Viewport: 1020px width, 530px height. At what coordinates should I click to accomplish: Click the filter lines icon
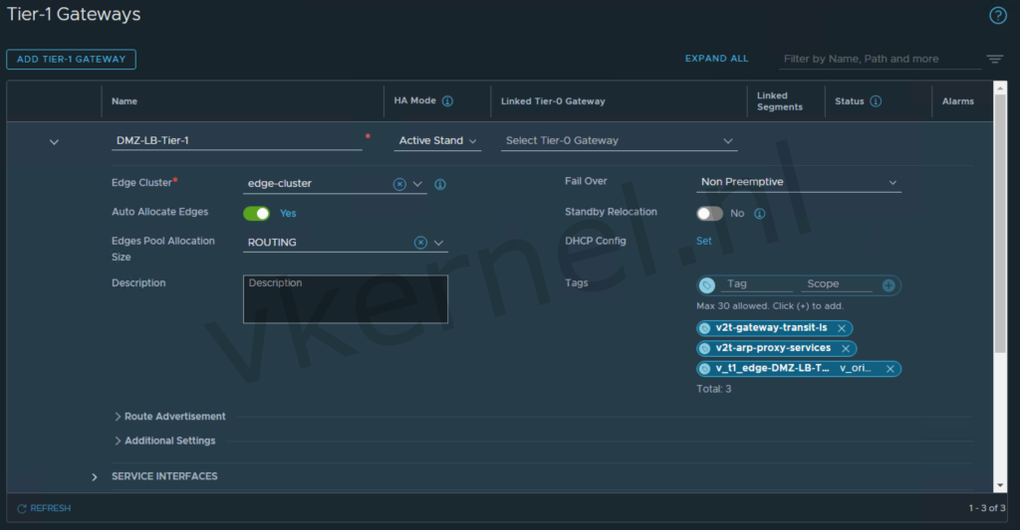pos(994,60)
